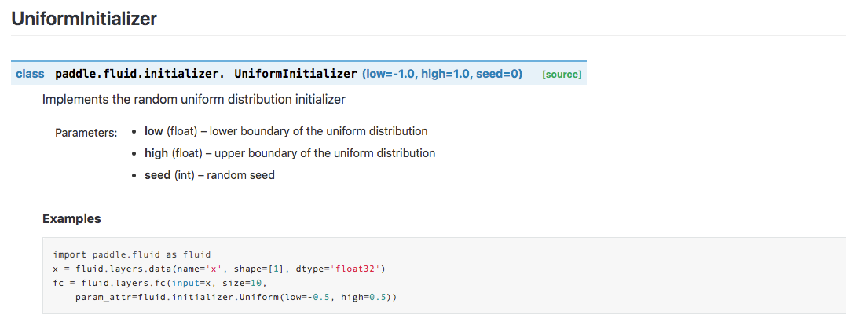Click the code line 'fc = fluid.layers.fc(input=x, size=10,'
846x322 pixels.
click(x=160, y=283)
